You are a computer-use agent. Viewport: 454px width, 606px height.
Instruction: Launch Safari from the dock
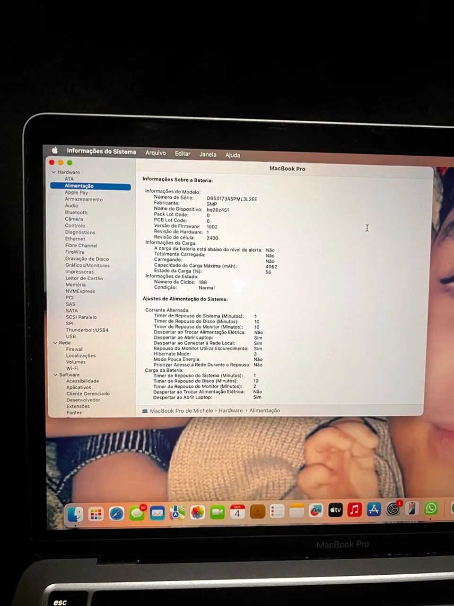(x=116, y=514)
